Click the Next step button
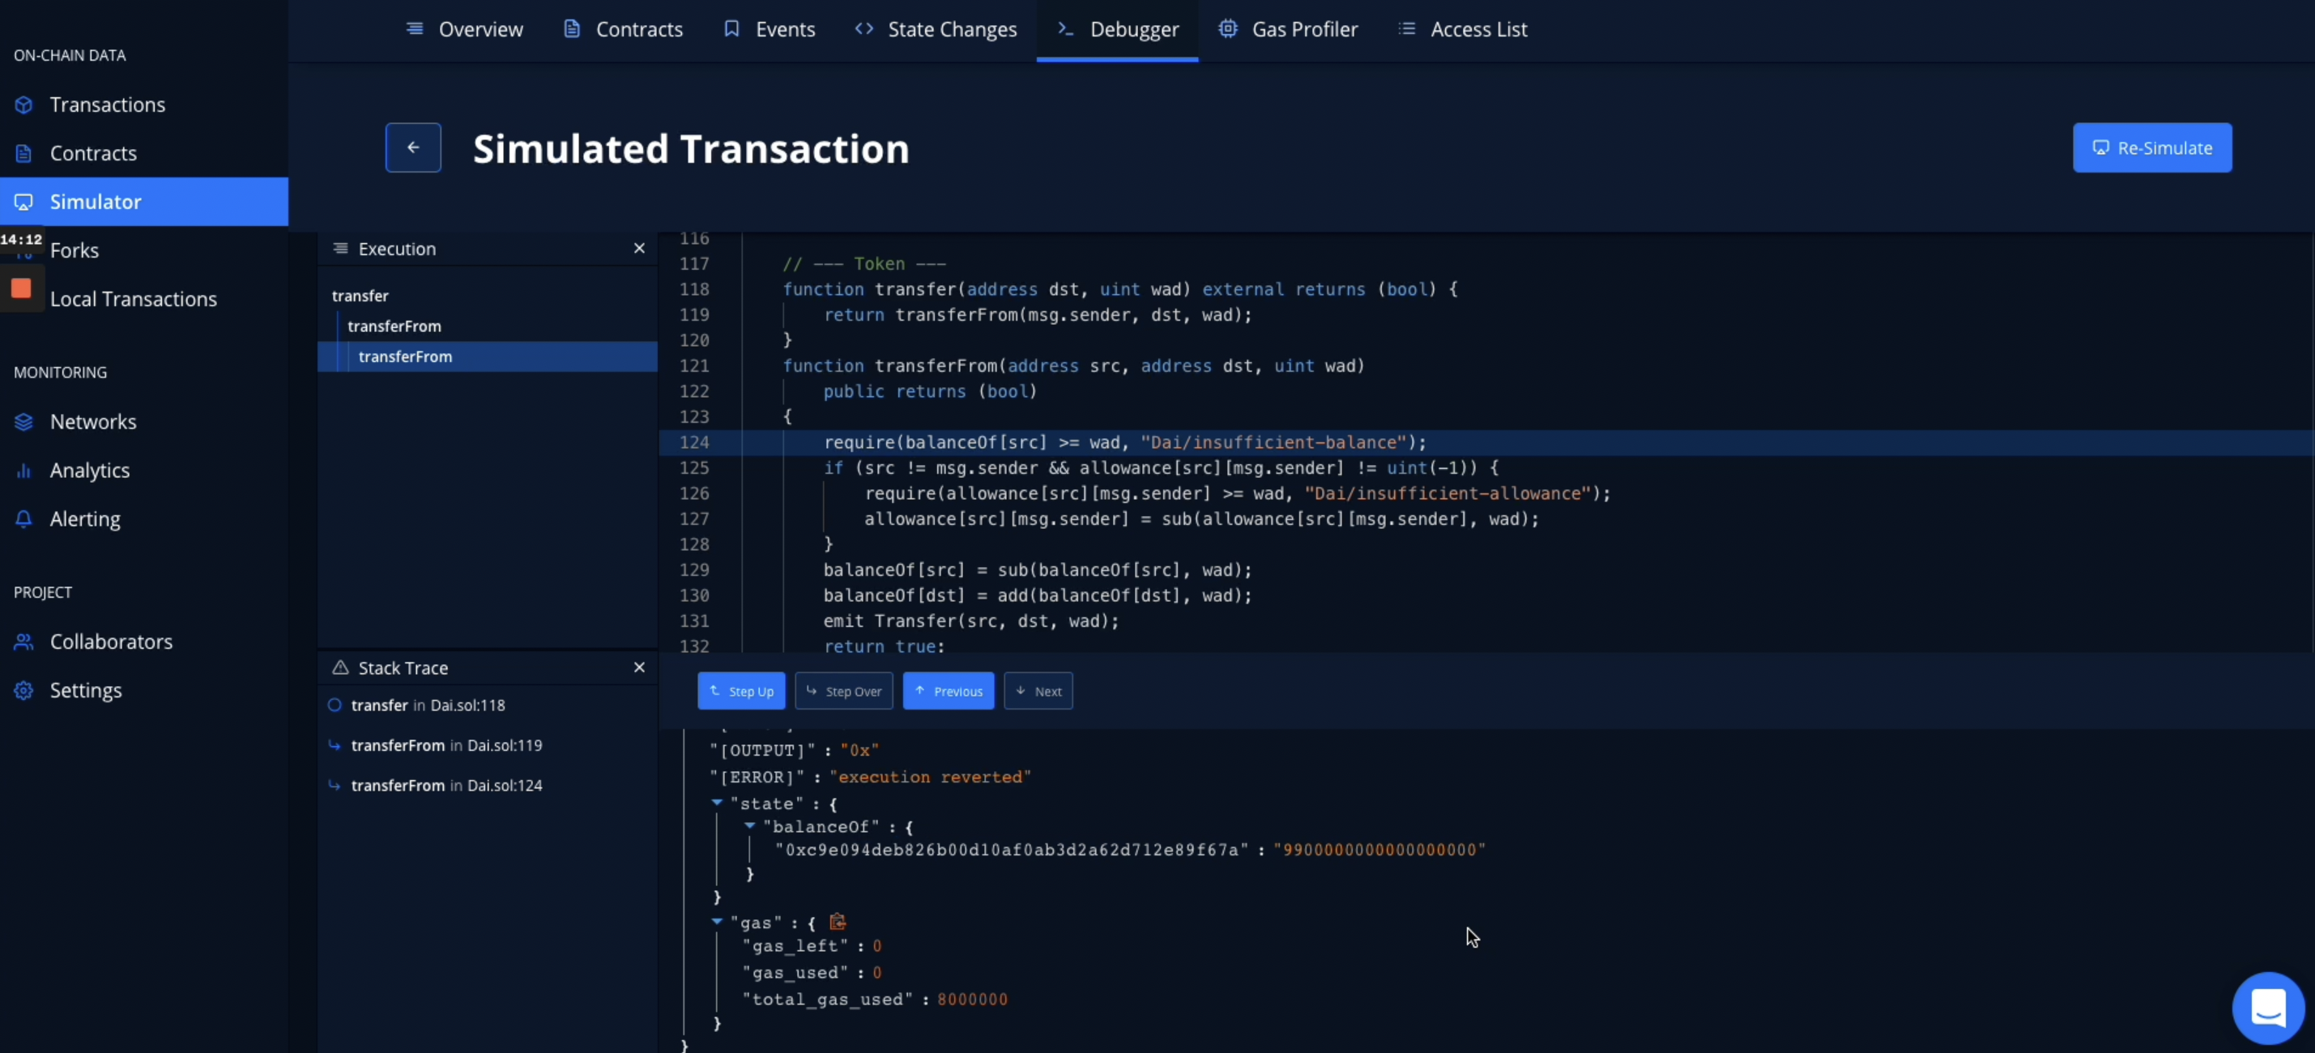 point(1038,691)
